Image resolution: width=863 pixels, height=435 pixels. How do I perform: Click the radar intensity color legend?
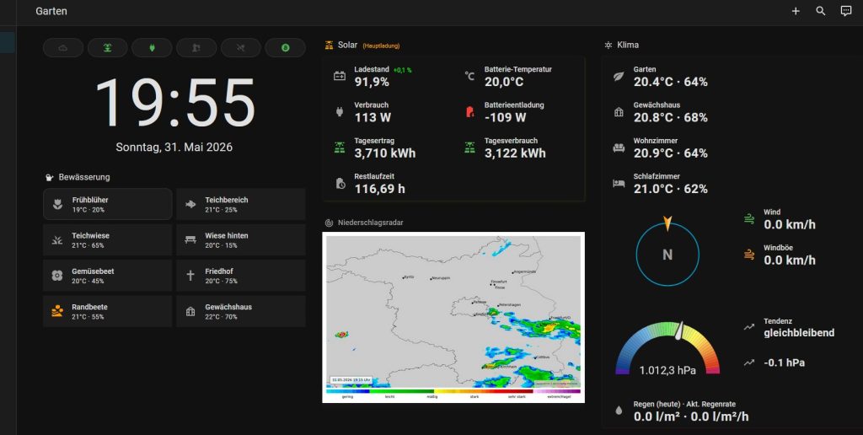pyautogui.click(x=453, y=393)
